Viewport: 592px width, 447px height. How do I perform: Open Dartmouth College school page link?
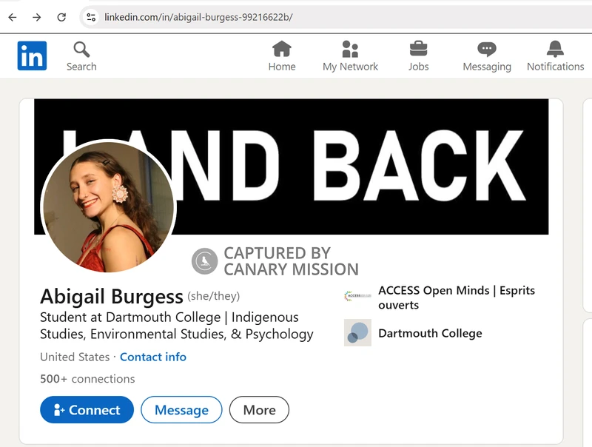(430, 333)
